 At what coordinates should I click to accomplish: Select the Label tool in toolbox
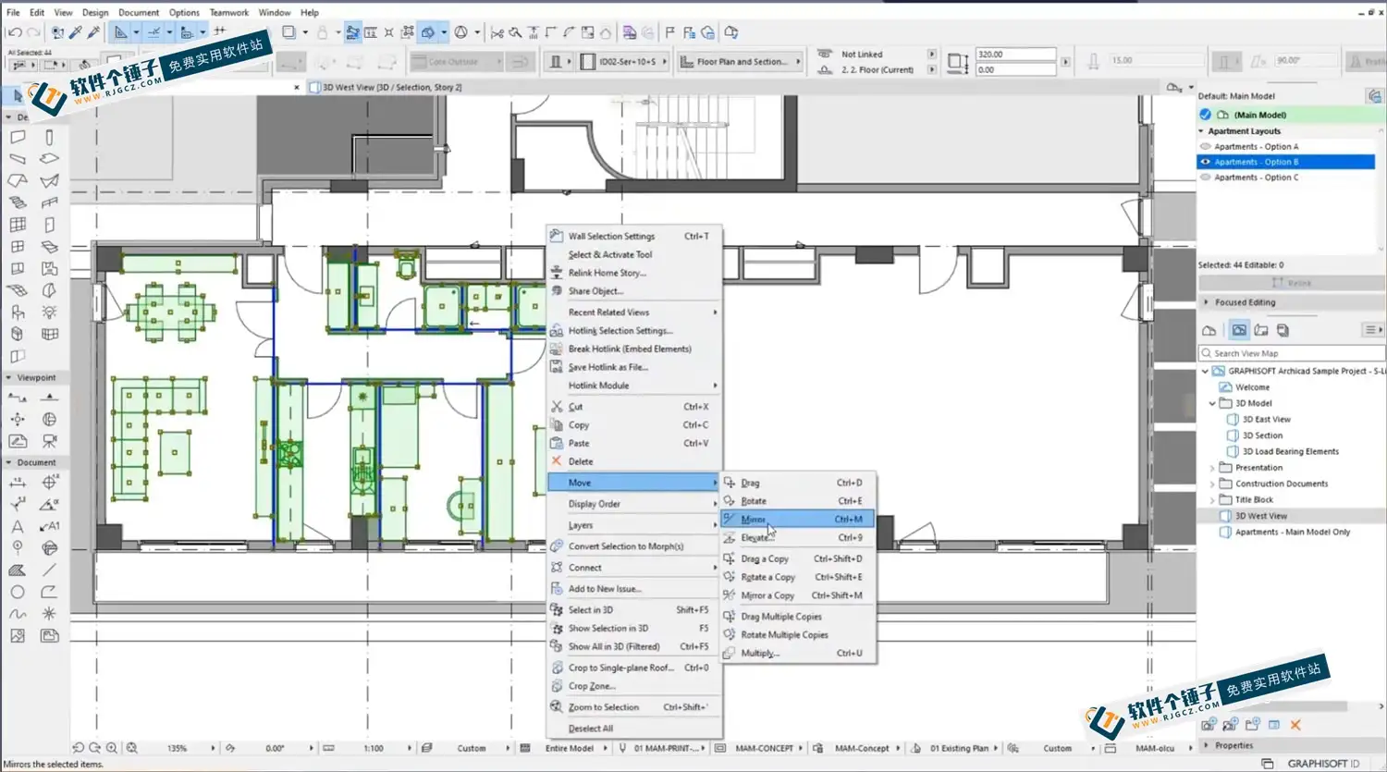point(49,526)
